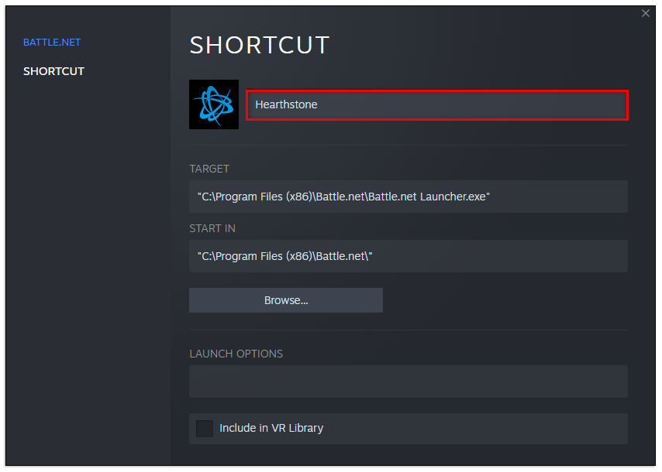Viewport: 662px width, 472px height.
Task: Click the Launch Options text field
Action: click(x=408, y=381)
